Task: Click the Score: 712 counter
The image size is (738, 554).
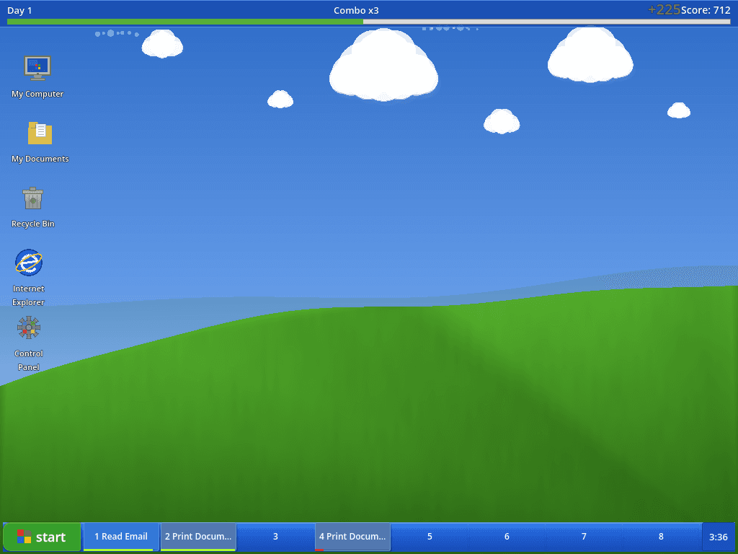Action: click(706, 10)
